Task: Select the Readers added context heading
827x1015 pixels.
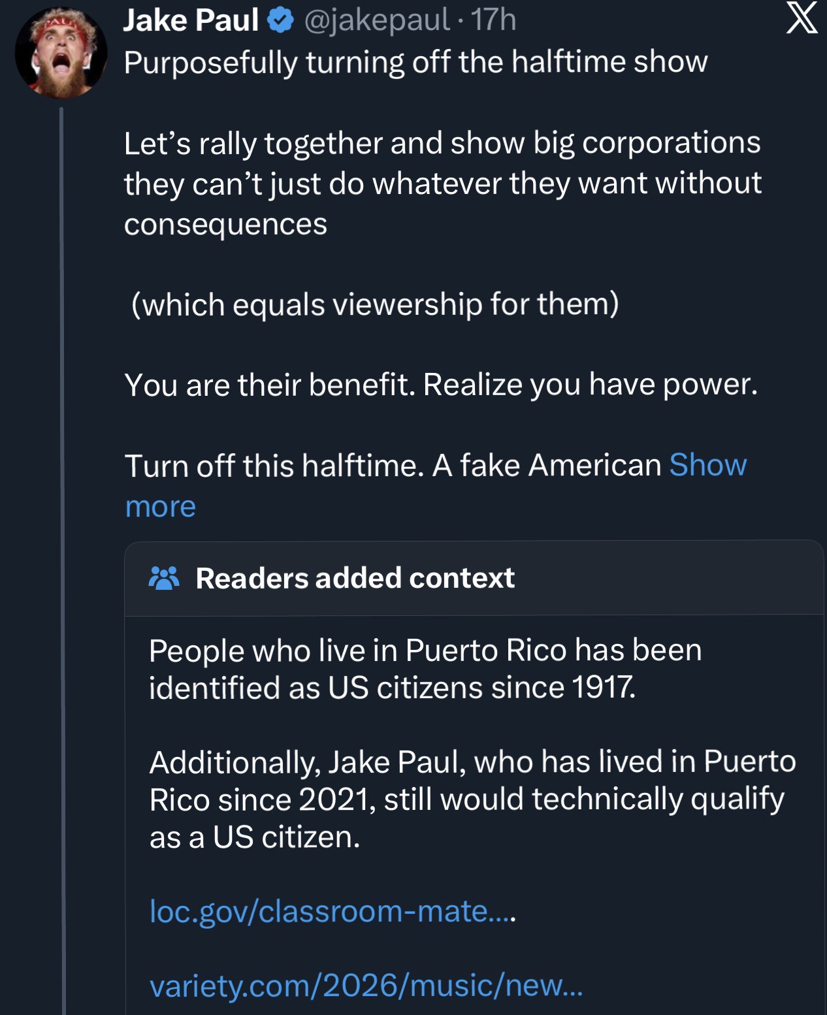Action: pos(355,578)
